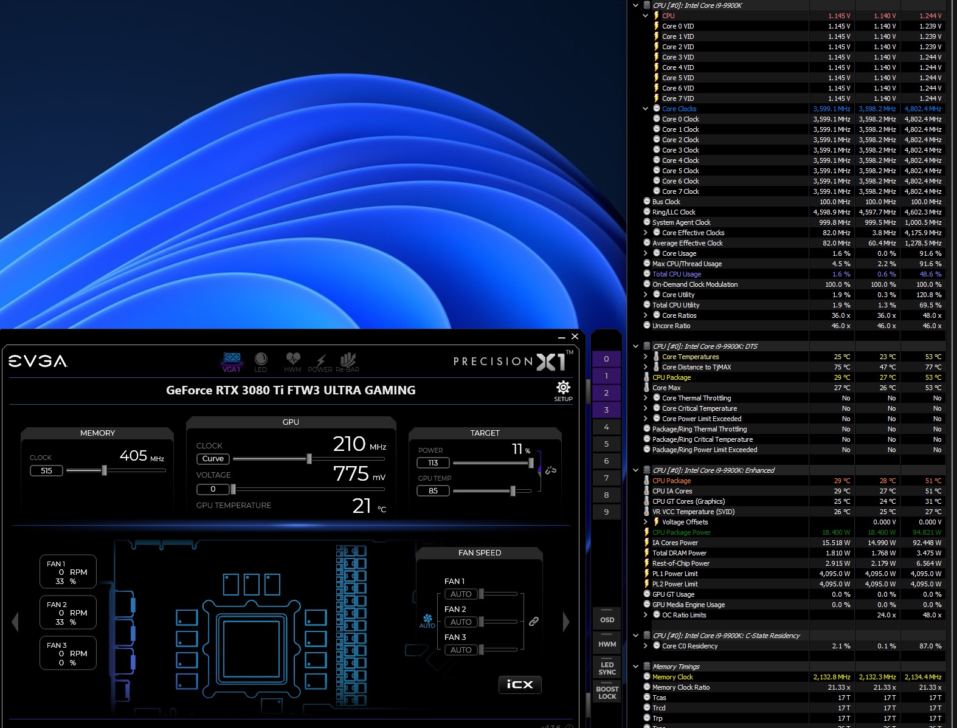Click the icon beside GPU Media Engine Usage
The height and width of the screenshot is (728, 957).
coord(647,604)
